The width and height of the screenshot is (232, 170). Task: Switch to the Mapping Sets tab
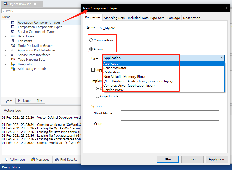(114, 18)
